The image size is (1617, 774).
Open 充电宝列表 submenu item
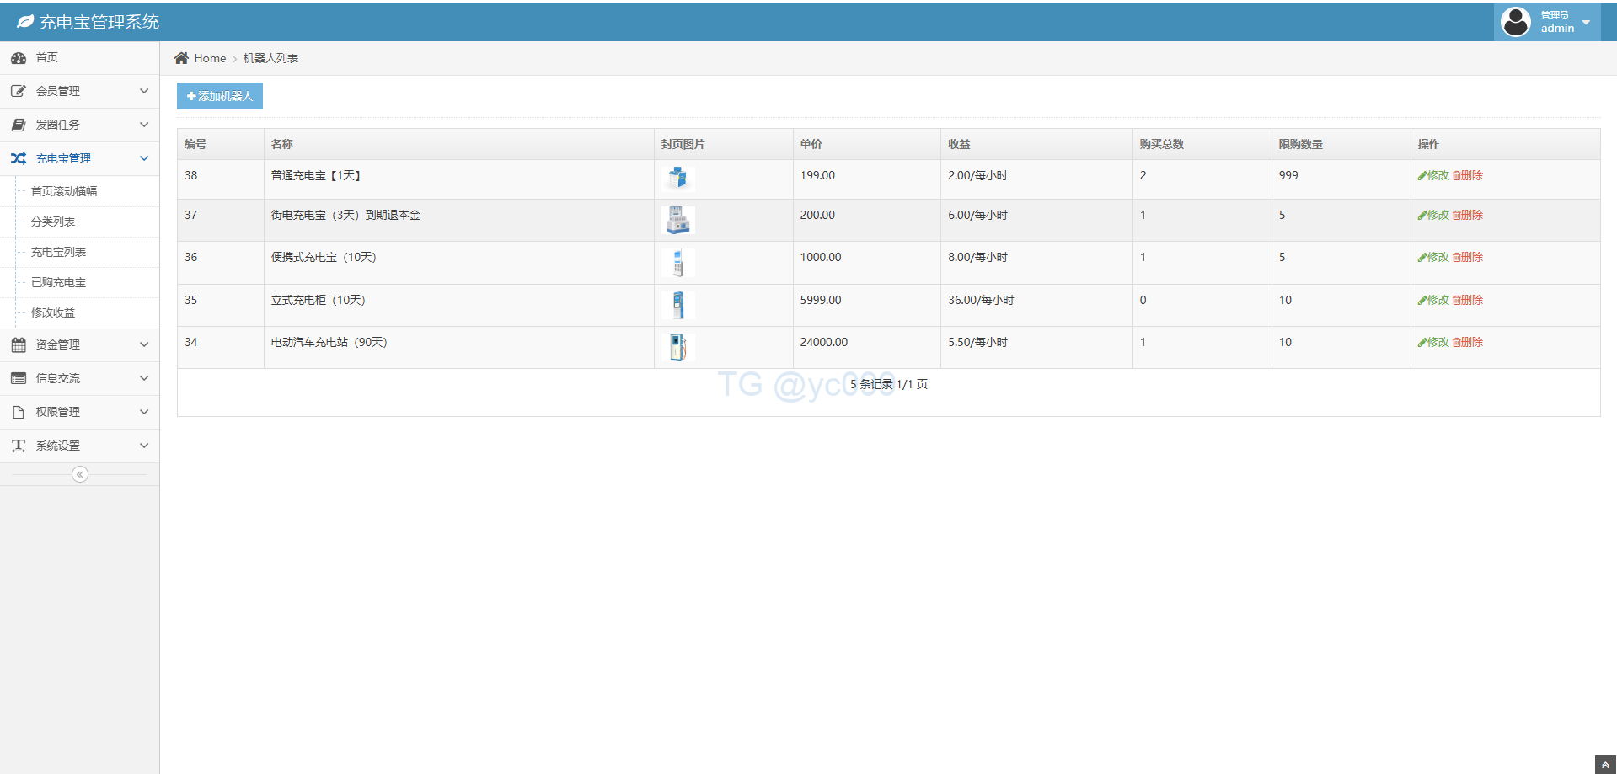pyautogui.click(x=58, y=252)
